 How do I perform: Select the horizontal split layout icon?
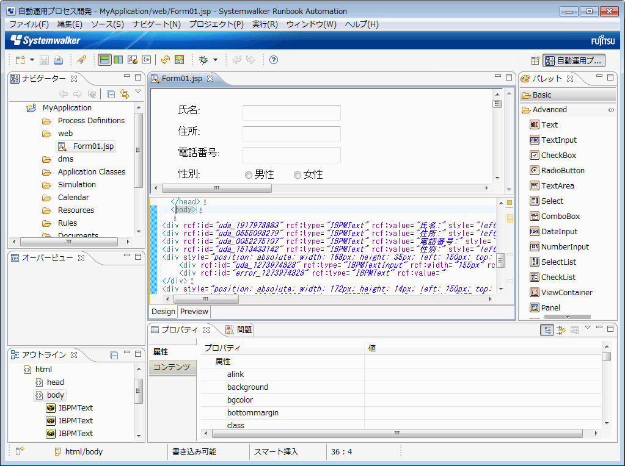(105, 60)
